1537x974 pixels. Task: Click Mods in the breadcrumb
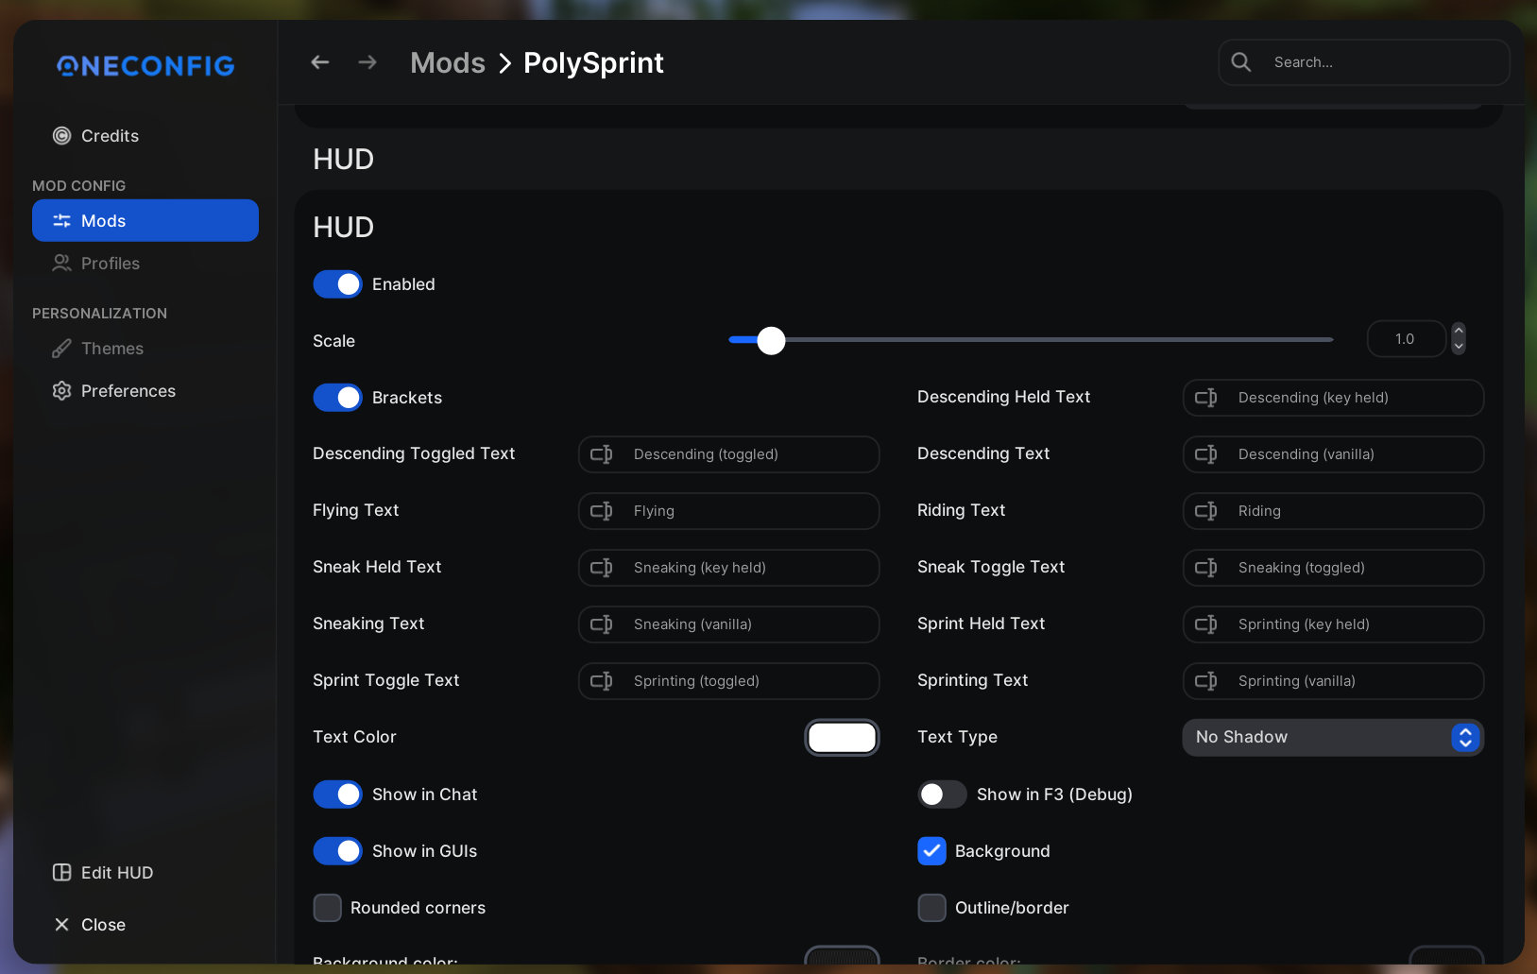click(x=448, y=63)
